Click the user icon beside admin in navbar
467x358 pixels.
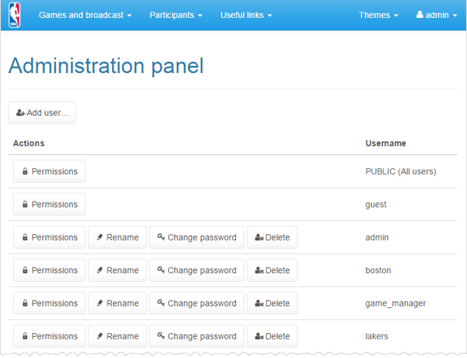420,16
